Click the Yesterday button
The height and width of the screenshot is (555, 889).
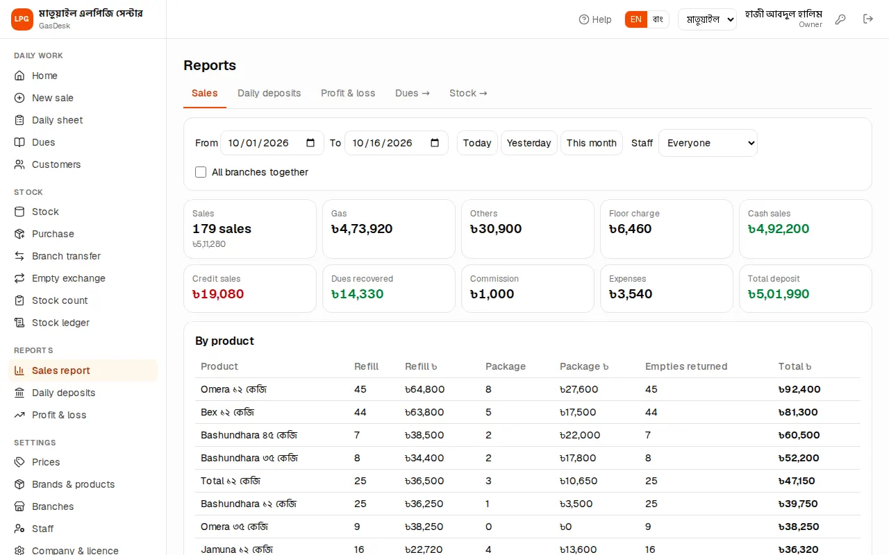pos(529,143)
